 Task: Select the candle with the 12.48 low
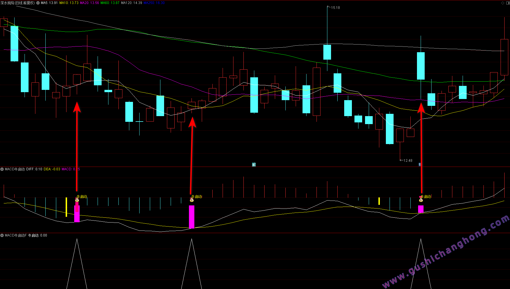coord(400,135)
